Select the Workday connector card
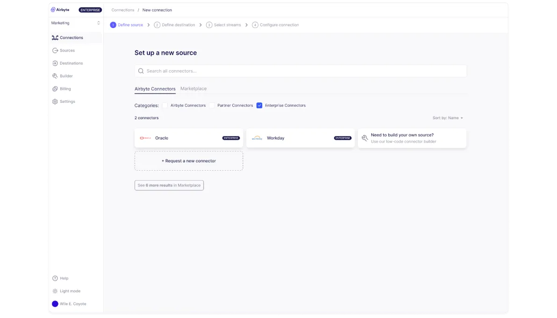557x318 pixels. pyautogui.click(x=300, y=138)
